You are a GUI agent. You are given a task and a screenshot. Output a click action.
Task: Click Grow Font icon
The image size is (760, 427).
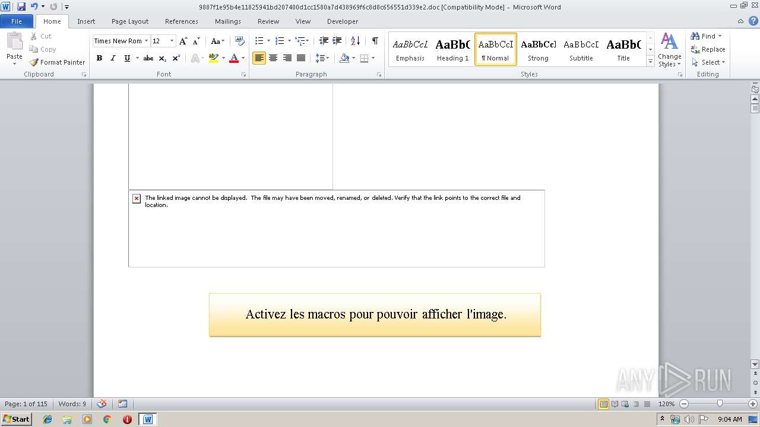183,41
